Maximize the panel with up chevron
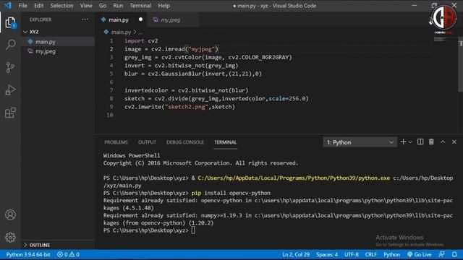Viewport: 463px width, 260px height. click(x=443, y=142)
